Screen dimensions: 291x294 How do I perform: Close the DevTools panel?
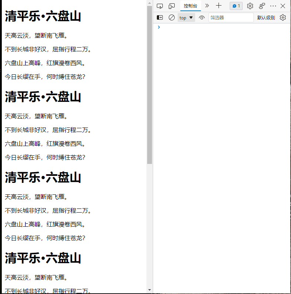pos(283,6)
